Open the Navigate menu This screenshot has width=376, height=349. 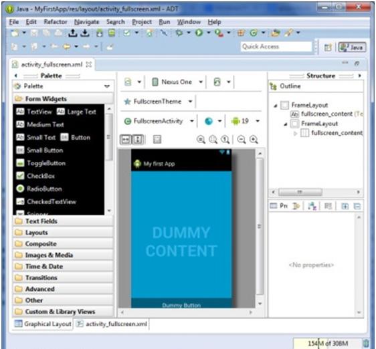86,22
